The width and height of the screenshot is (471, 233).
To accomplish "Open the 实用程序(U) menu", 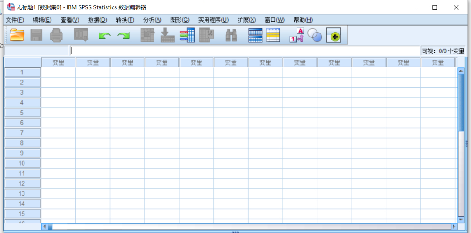I will [213, 20].
